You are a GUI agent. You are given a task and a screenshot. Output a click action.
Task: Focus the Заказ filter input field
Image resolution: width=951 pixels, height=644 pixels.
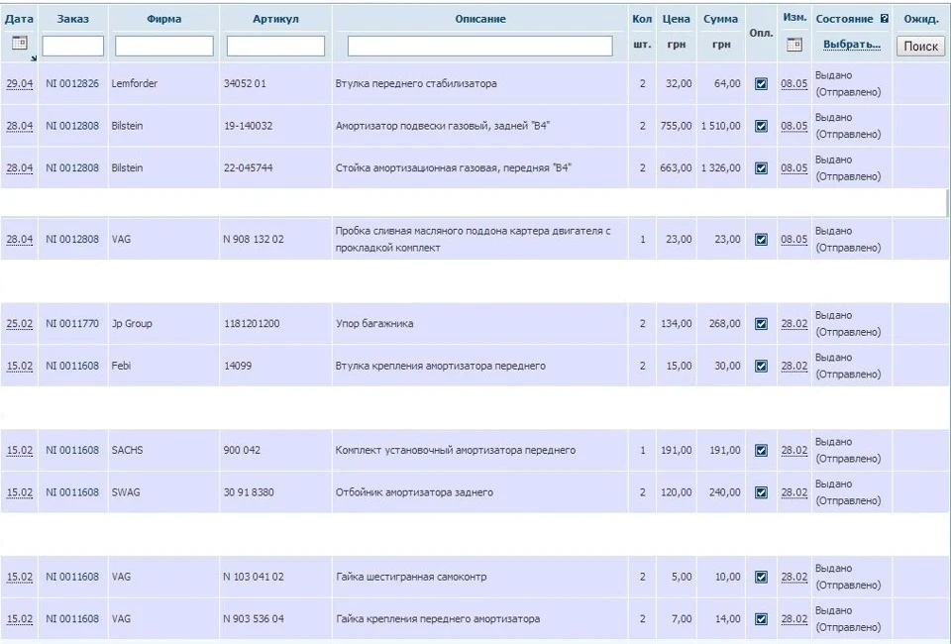tap(72, 47)
